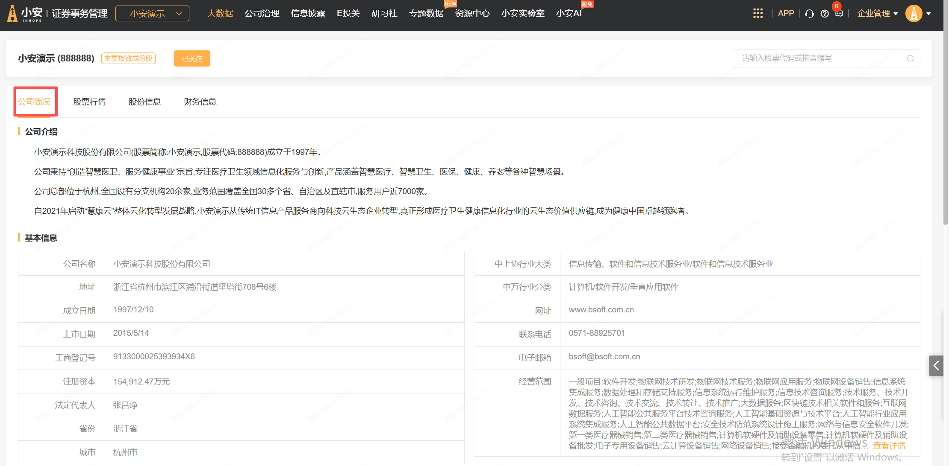Switch to the 财务信息 tab
This screenshot has width=949, height=466.
[x=200, y=102]
